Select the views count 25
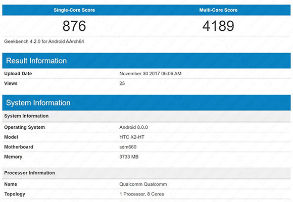This screenshot has height=202, width=293. (x=122, y=83)
